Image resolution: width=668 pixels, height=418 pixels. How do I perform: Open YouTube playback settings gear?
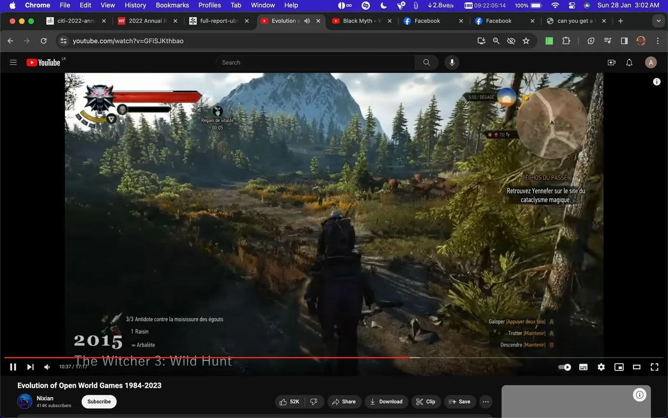601,367
